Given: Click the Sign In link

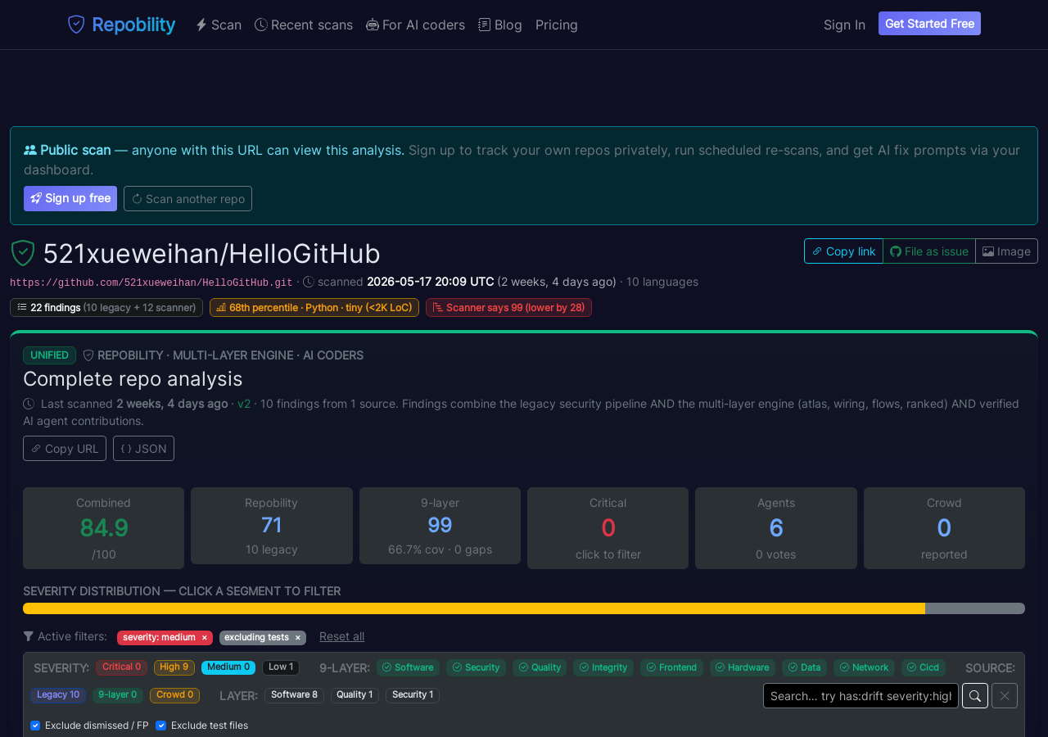Looking at the screenshot, I should [x=844, y=25].
